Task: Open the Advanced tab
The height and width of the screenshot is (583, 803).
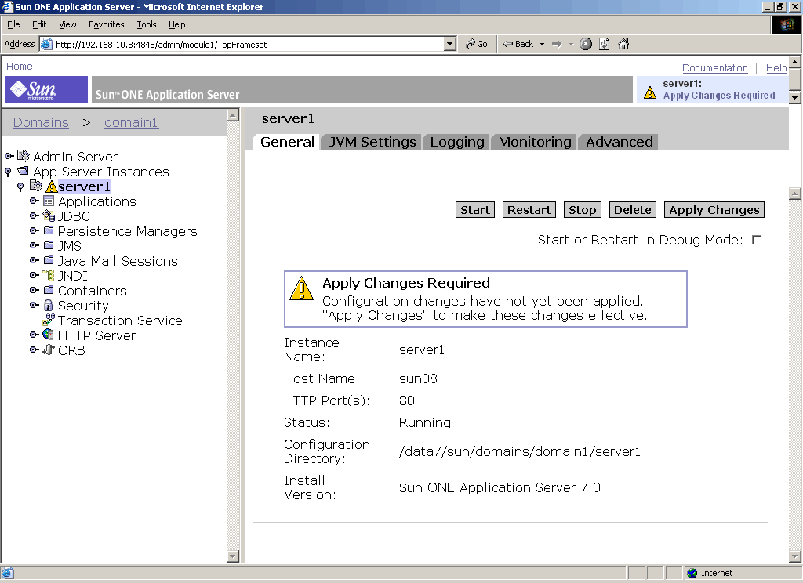Action: [x=620, y=142]
